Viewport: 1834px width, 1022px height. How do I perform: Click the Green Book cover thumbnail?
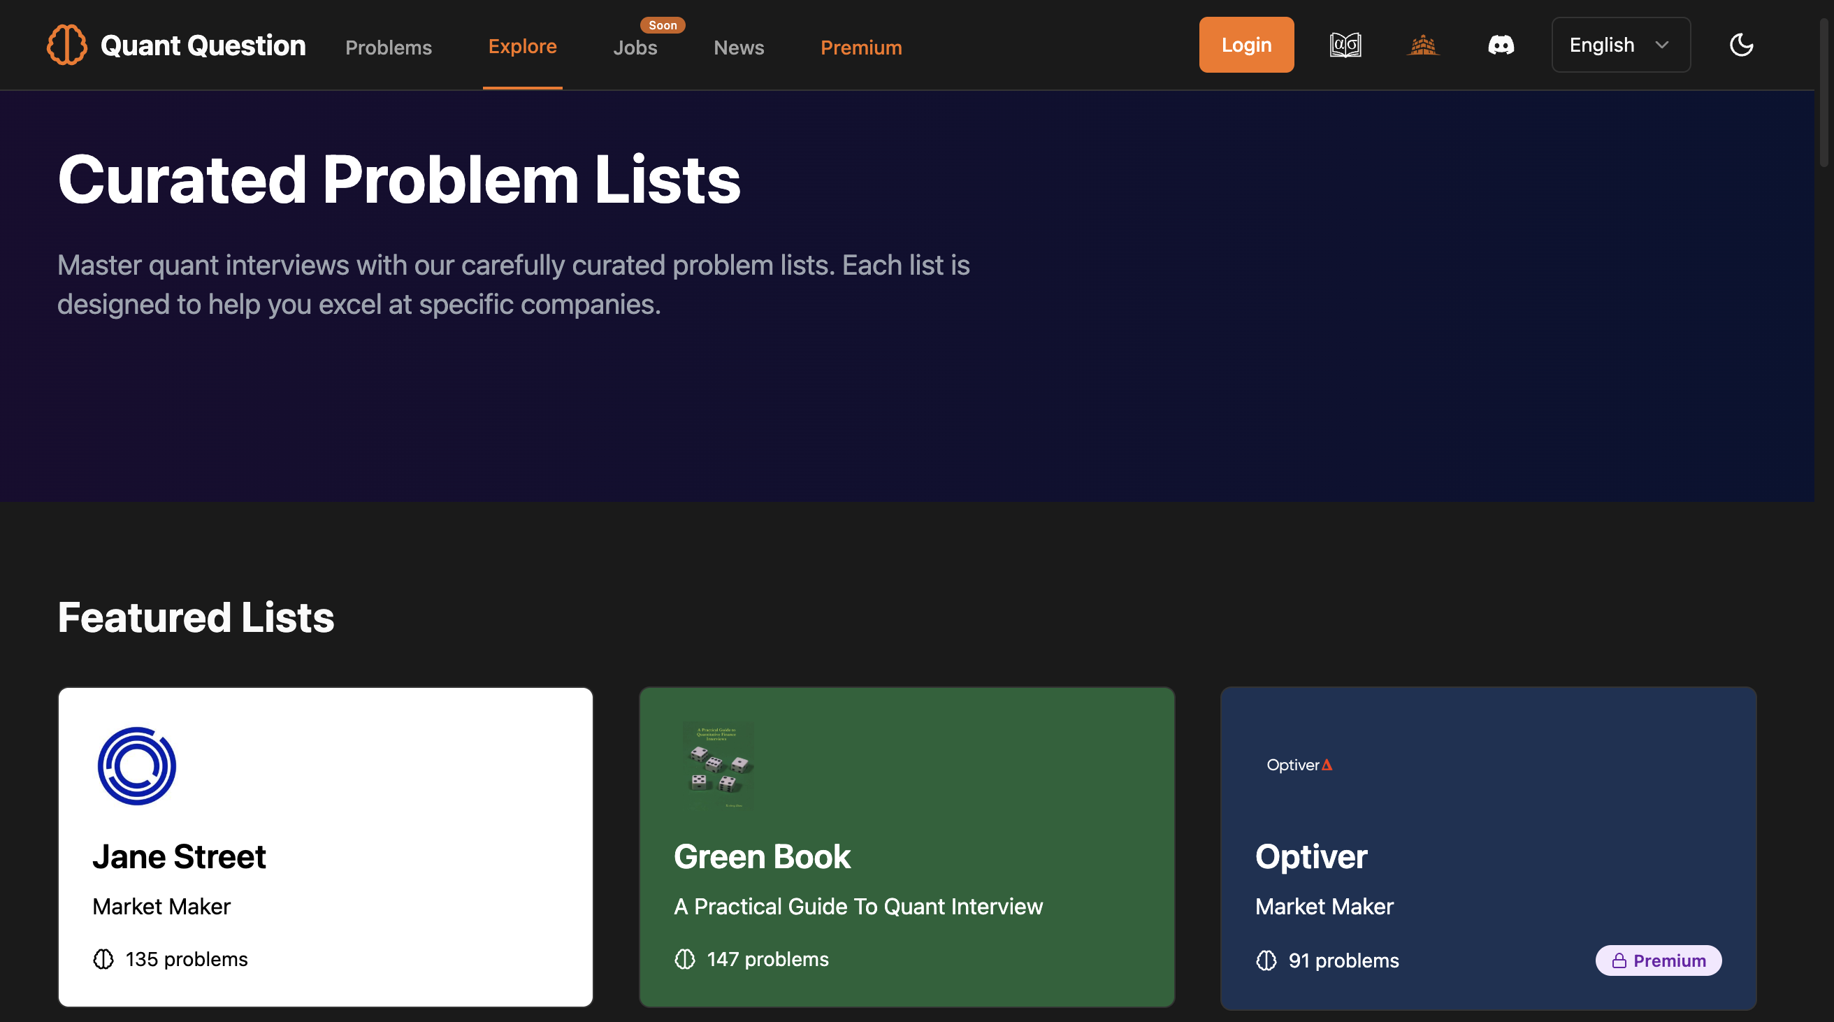[718, 765]
